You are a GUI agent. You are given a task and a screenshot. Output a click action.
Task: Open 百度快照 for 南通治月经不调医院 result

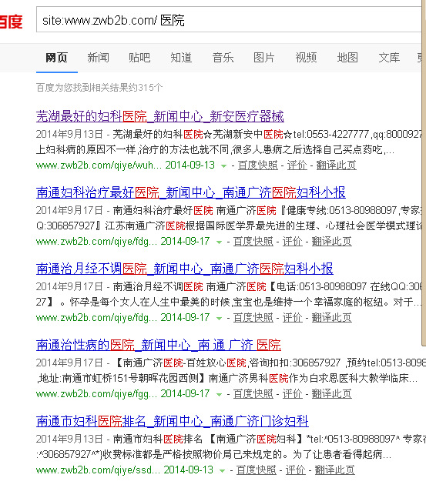click(253, 318)
